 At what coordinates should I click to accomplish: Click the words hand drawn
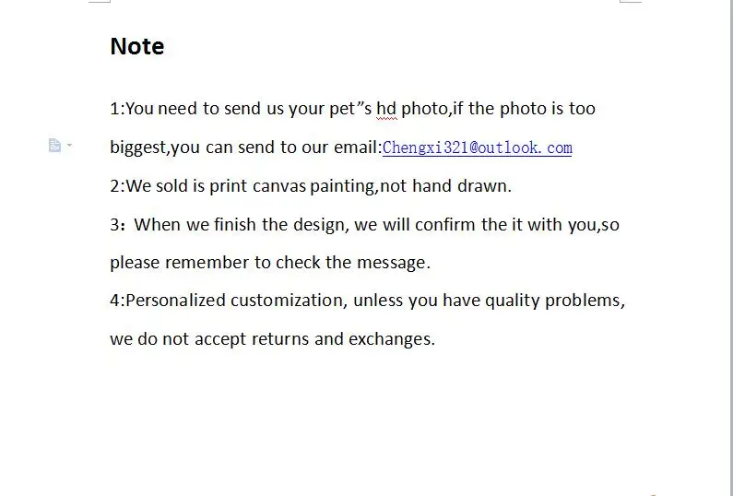[x=461, y=186]
